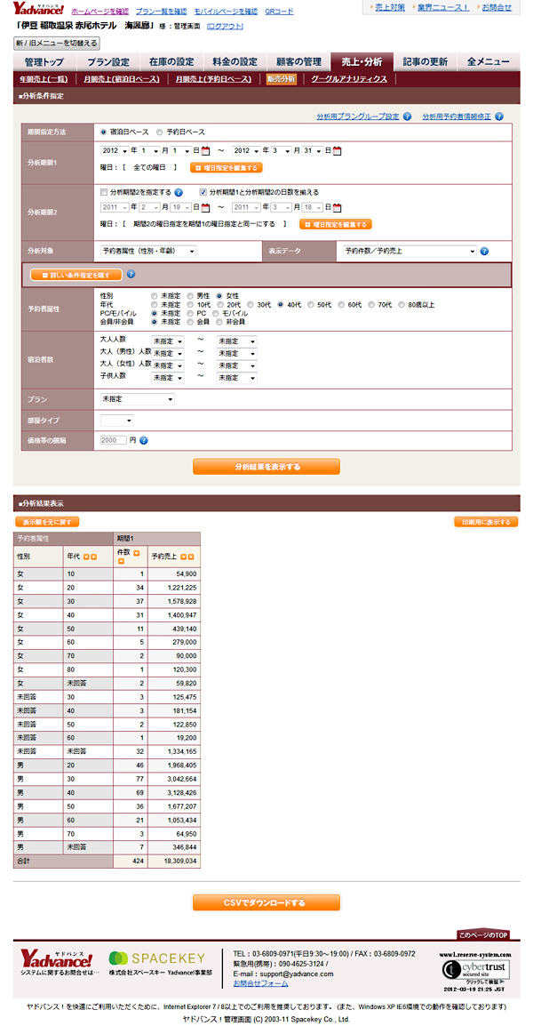This screenshot has width=533, height=1026.
Task: Click 価格帯の間隔 input field
Action: tap(113, 440)
